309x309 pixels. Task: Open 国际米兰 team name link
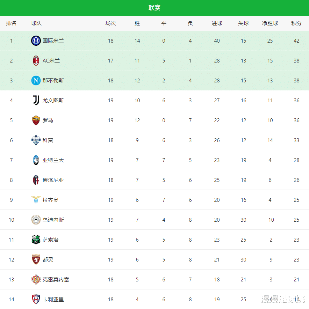53,41
